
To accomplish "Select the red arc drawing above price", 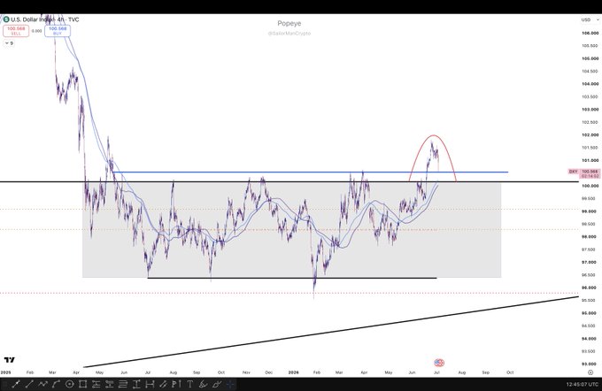I will point(433,135).
